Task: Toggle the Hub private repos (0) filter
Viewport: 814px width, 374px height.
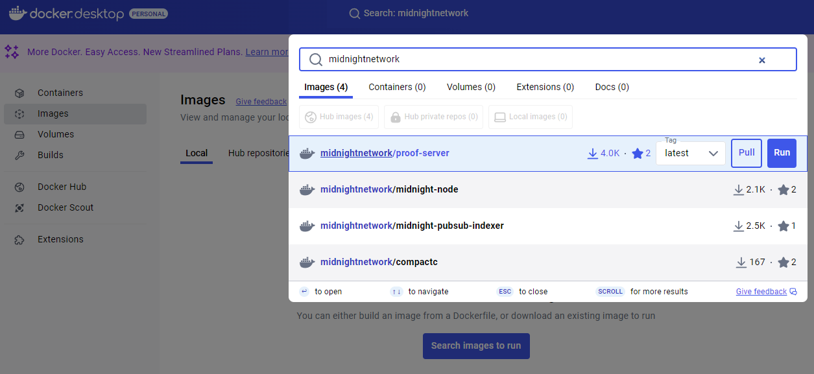Action: (x=433, y=117)
